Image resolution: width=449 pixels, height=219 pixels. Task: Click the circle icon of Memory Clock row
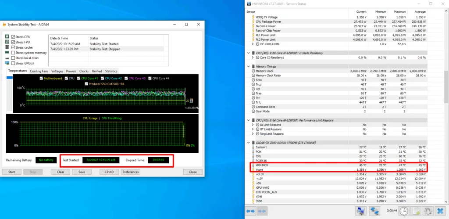[x=253, y=71]
